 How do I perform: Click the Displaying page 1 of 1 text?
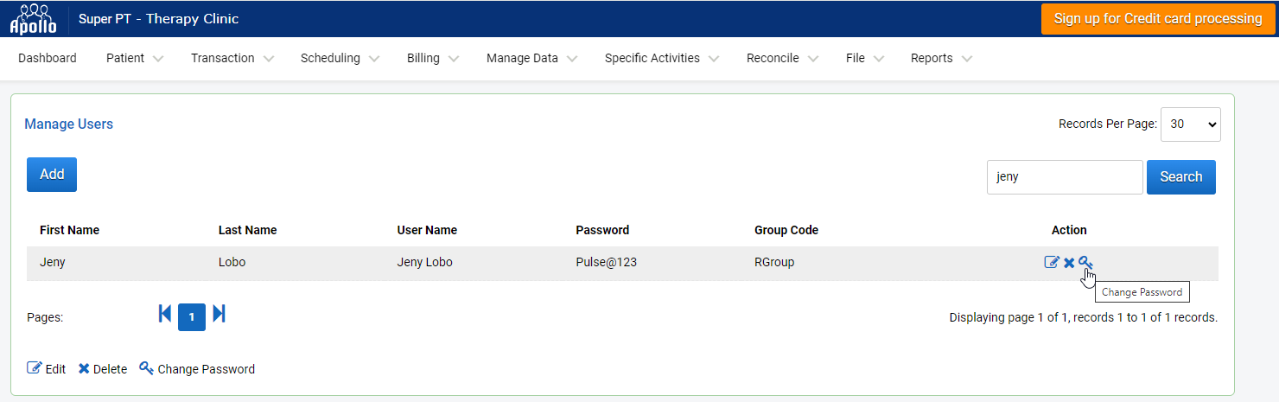1084,317
